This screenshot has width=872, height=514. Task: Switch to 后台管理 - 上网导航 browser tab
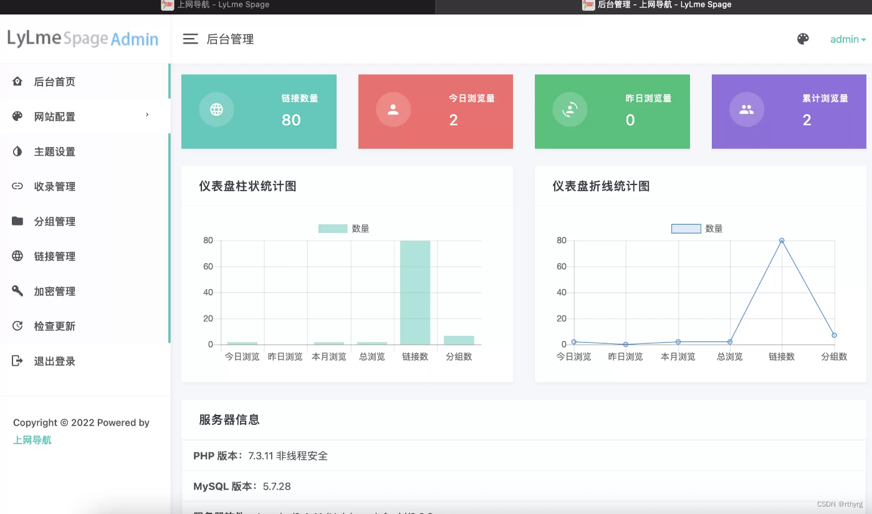(x=653, y=6)
